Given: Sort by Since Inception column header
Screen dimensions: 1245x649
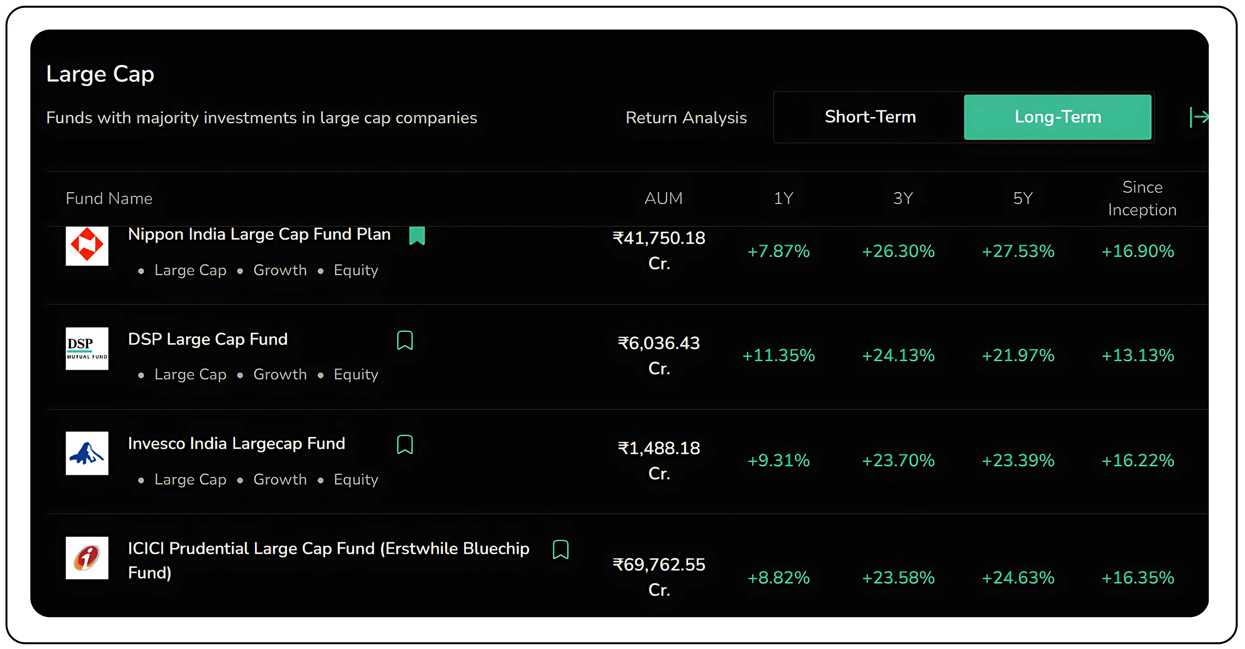Looking at the screenshot, I should coord(1142,198).
